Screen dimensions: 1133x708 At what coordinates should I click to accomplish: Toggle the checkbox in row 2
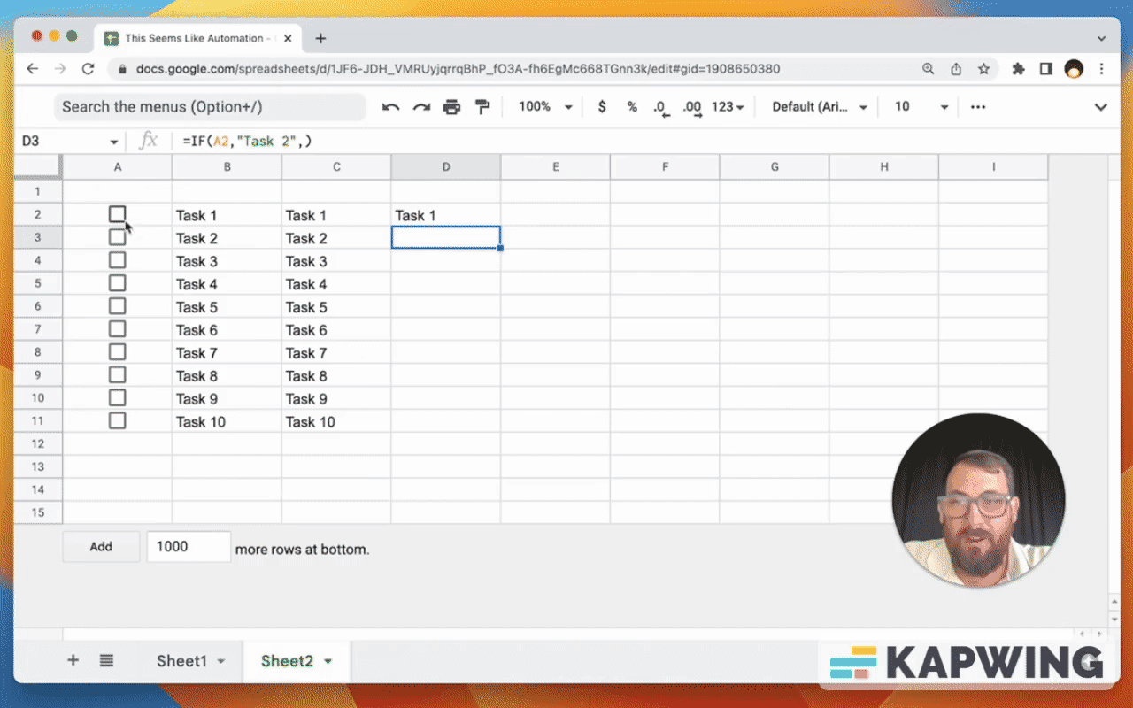tap(117, 213)
